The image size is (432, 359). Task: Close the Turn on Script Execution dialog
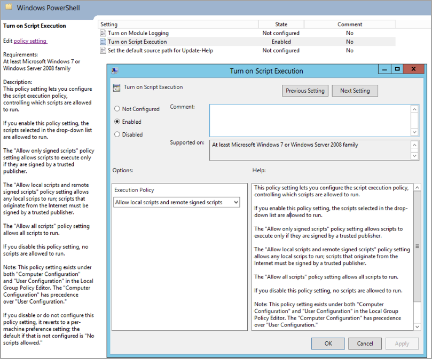pos(413,69)
